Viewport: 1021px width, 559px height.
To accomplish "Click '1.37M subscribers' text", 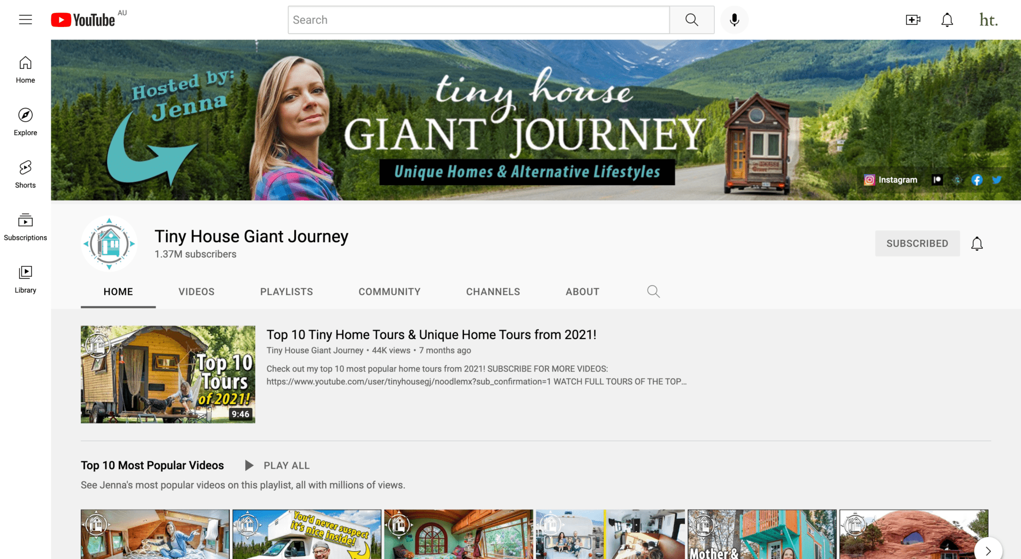I will pyautogui.click(x=195, y=254).
